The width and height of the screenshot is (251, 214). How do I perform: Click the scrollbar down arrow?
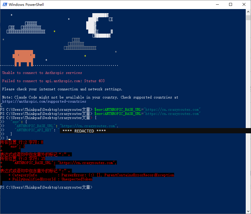coord(248,211)
